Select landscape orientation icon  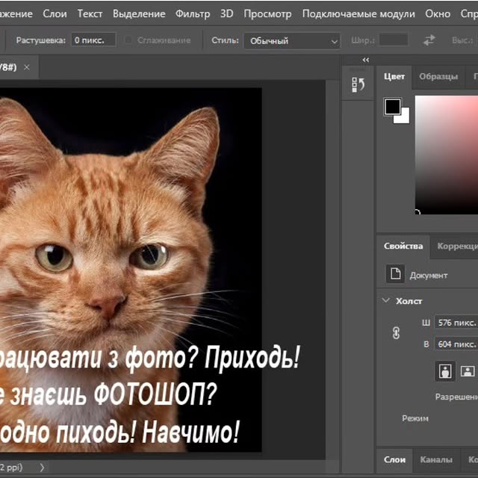point(468,371)
